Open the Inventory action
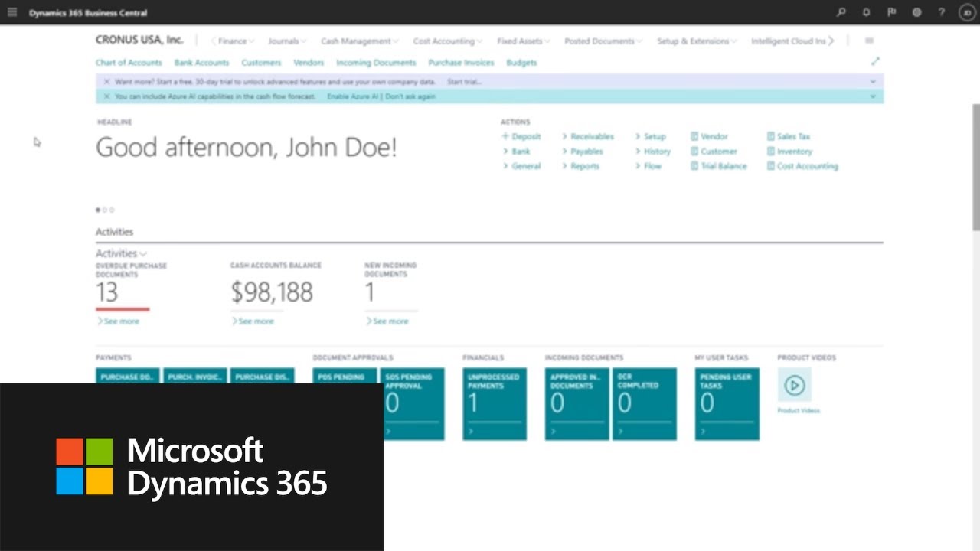This screenshot has height=551, width=980. click(x=789, y=152)
